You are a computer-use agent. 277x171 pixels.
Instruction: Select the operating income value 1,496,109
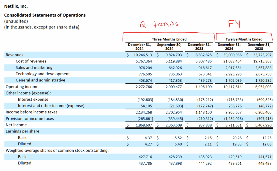tap(203, 87)
